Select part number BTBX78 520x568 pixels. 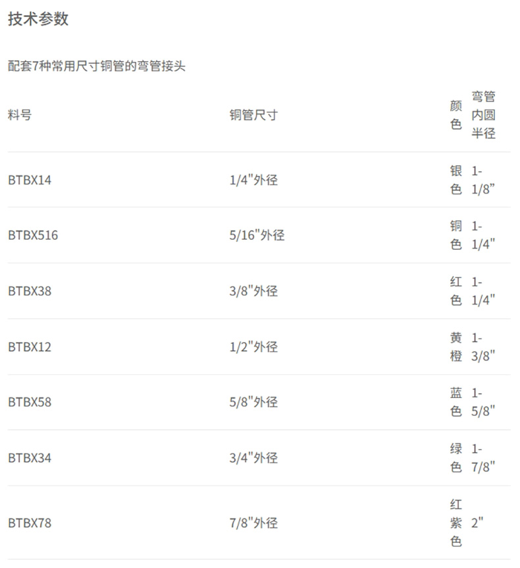tap(30, 523)
